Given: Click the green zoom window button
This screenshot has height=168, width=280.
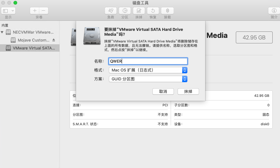Looking at the screenshot, I should (15, 3).
